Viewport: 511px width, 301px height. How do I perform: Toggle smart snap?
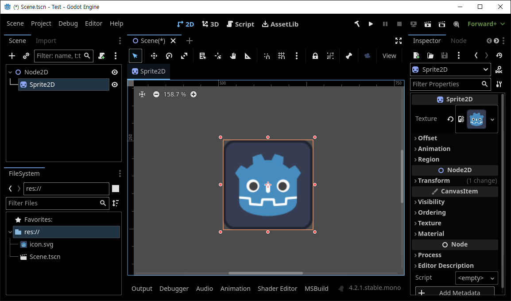(x=267, y=56)
